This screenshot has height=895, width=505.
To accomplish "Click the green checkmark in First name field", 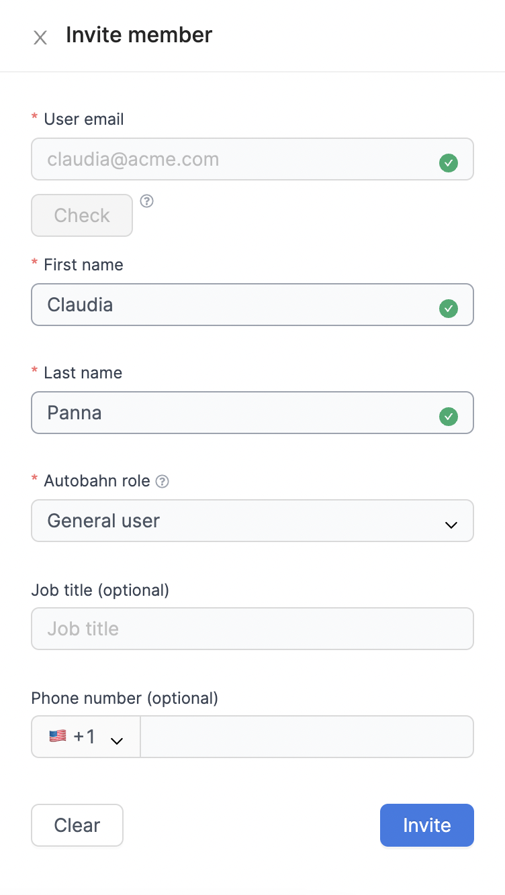I will point(448,309).
